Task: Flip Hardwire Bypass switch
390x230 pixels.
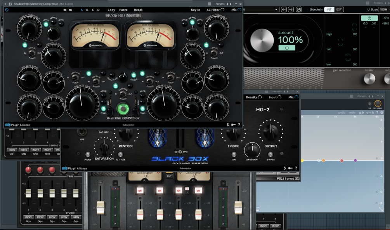Action: pos(123,94)
